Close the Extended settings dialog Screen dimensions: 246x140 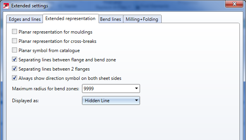pos(234,4)
